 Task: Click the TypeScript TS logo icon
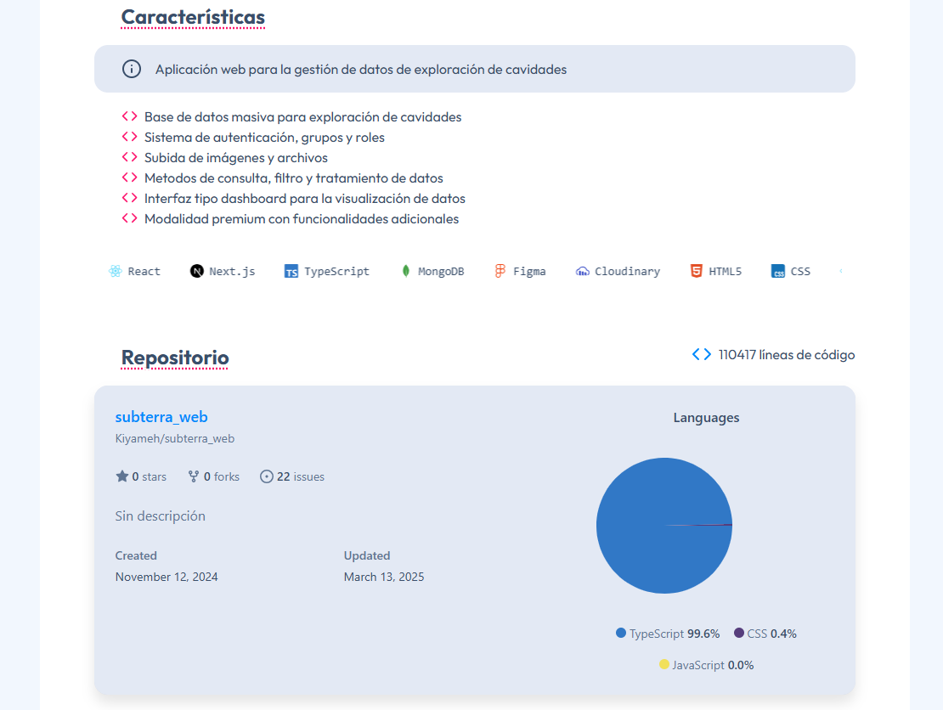pos(291,271)
